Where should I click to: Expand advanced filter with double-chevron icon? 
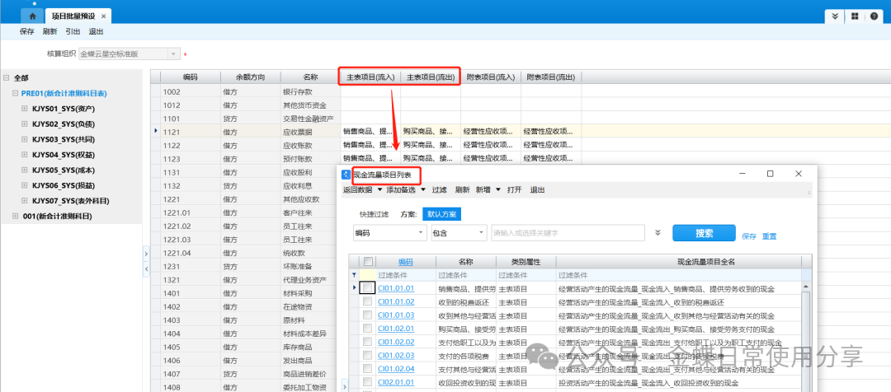658,233
